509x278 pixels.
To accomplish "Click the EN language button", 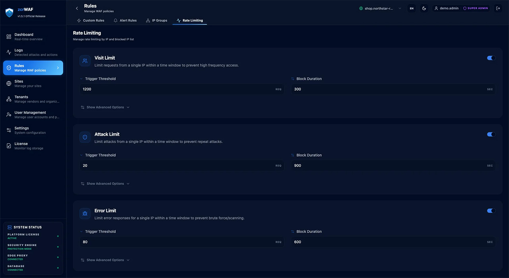I will [412, 8].
